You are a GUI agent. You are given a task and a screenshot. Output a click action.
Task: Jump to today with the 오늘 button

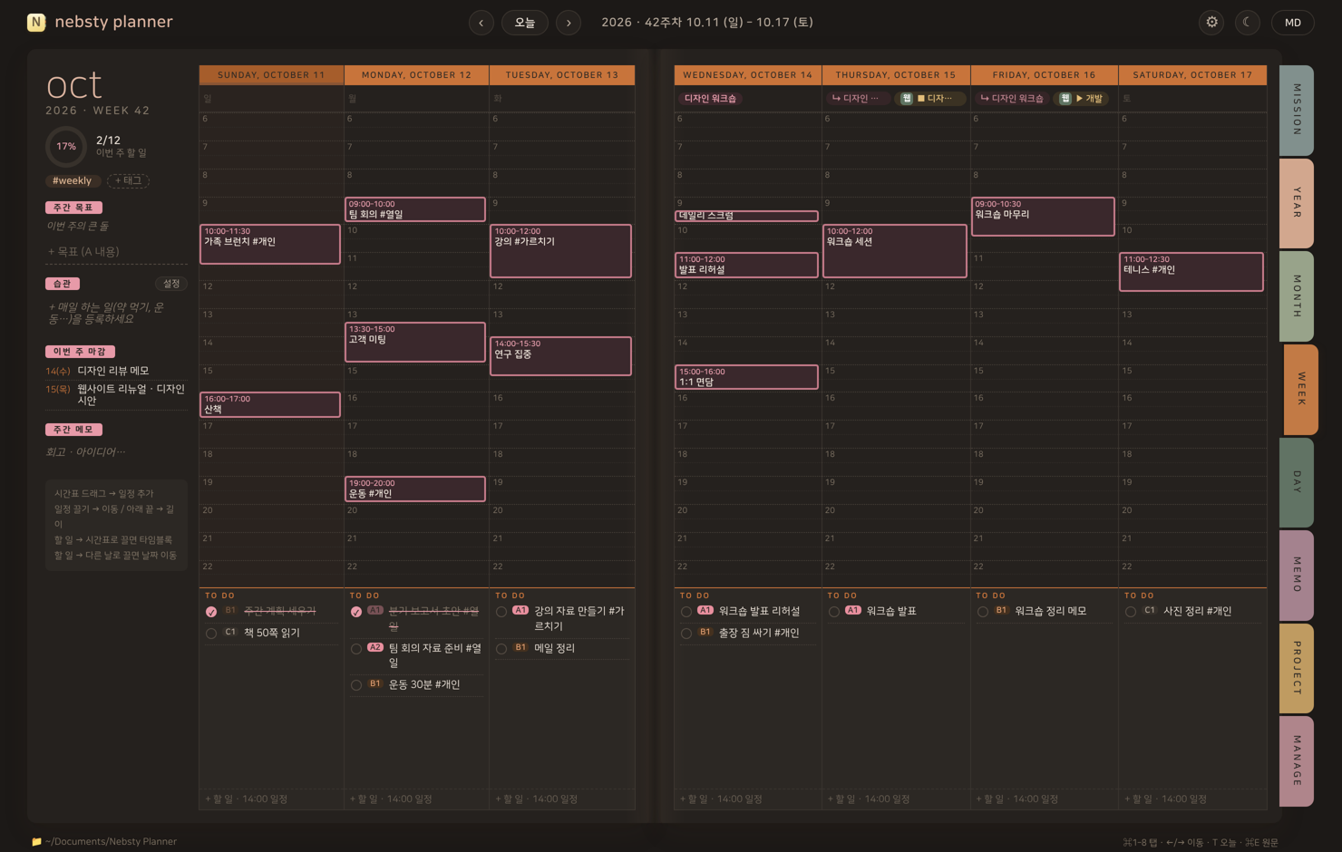coord(525,23)
